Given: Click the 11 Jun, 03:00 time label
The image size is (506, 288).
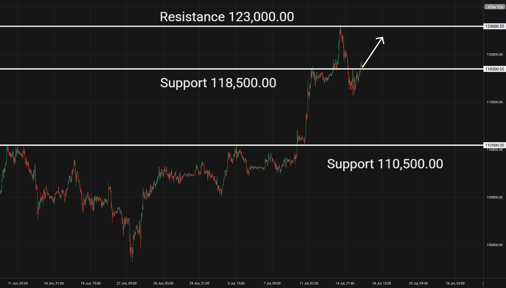Looking at the screenshot, I should [x=18, y=283].
